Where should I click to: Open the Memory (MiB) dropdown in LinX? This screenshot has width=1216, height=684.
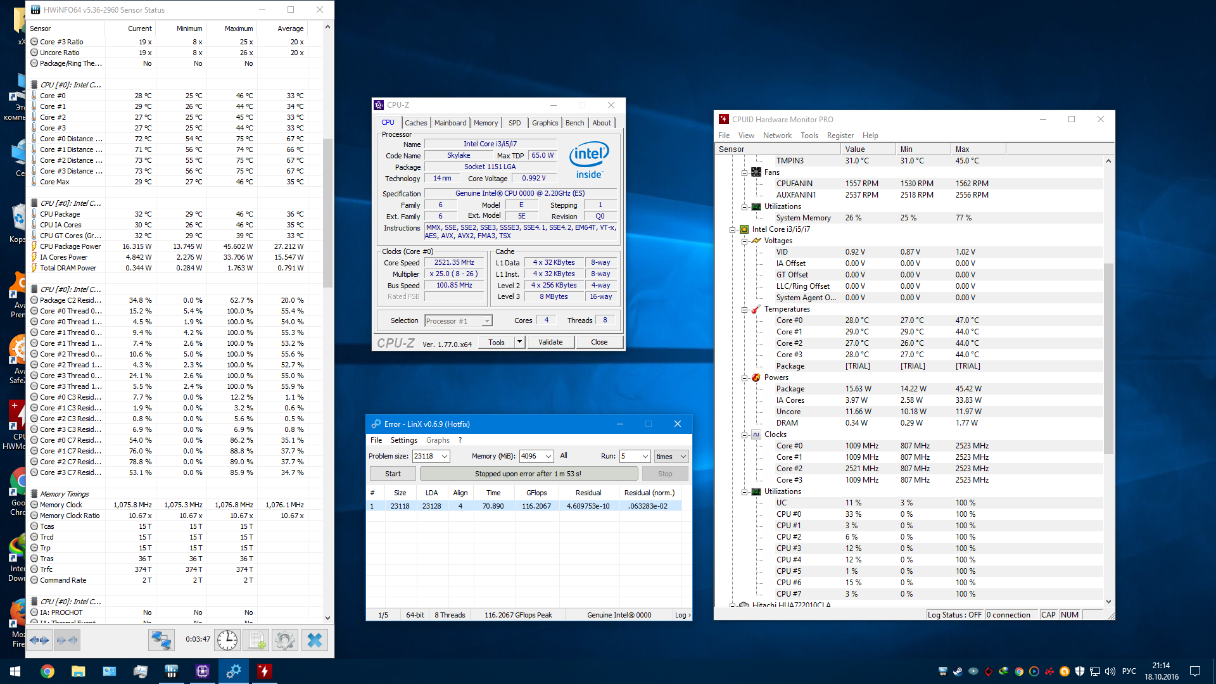548,457
